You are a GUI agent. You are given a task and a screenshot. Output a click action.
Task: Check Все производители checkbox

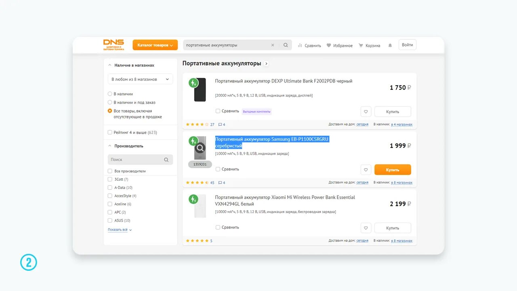(110, 171)
